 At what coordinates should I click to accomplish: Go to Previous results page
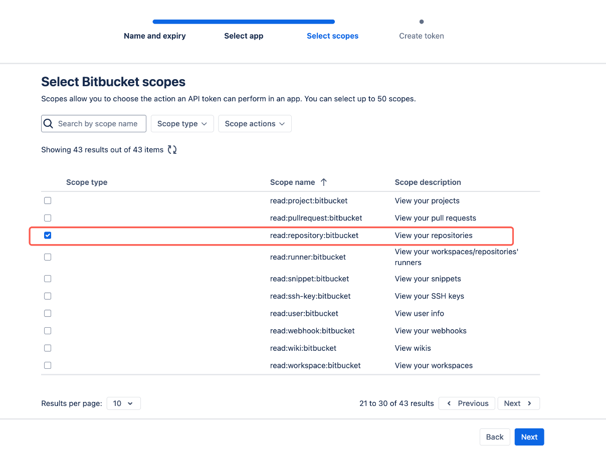467,403
